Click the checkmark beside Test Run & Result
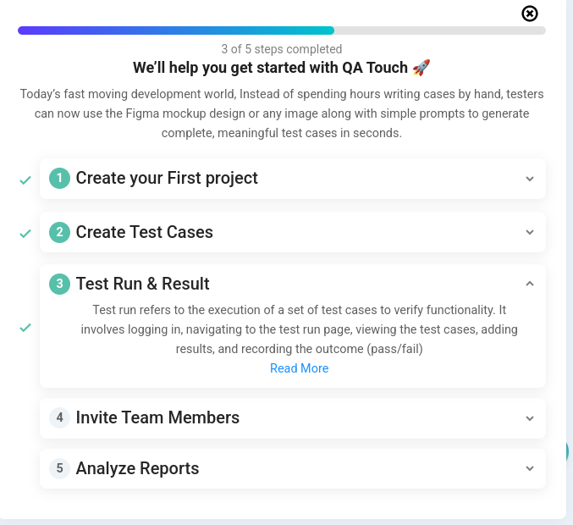 coord(25,328)
